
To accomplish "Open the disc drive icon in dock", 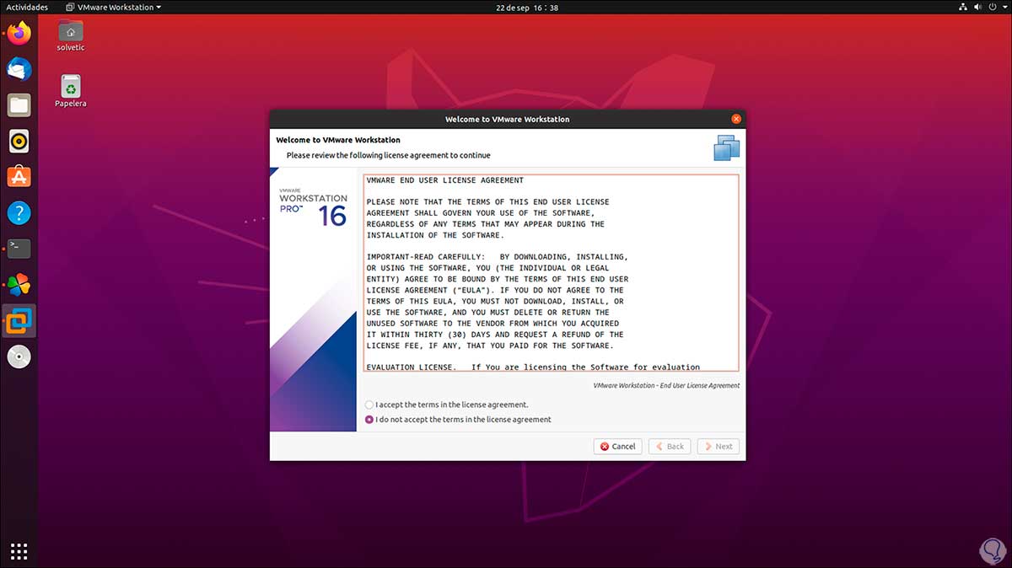I will coord(19,356).
